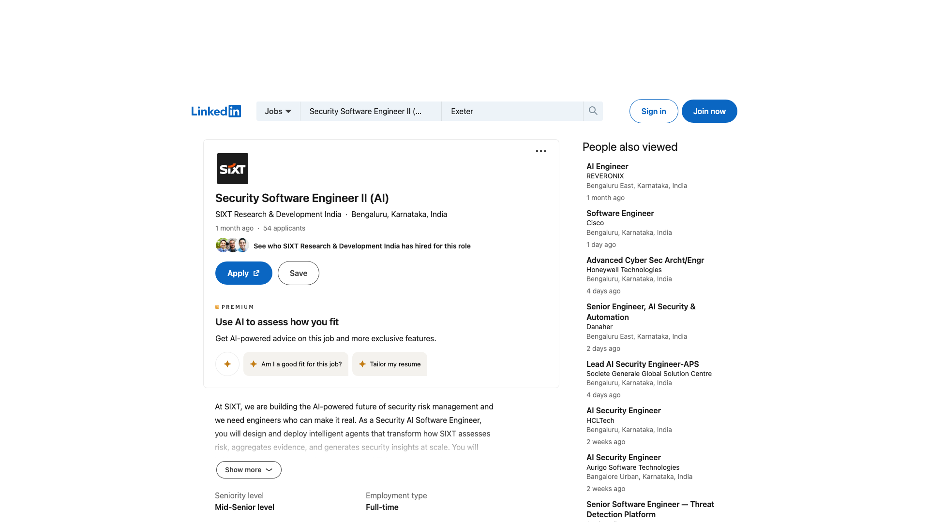Click 'Danaher' company name
Image resolution: width=929 pixels, height=522 pixels.
tap(599, 327)
